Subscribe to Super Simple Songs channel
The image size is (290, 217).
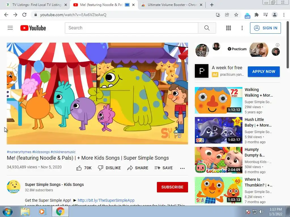[172, 187]
